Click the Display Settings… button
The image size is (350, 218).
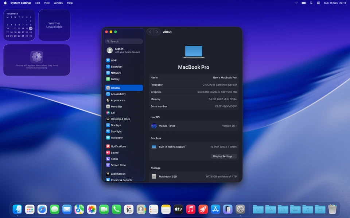tap(224, 156)
